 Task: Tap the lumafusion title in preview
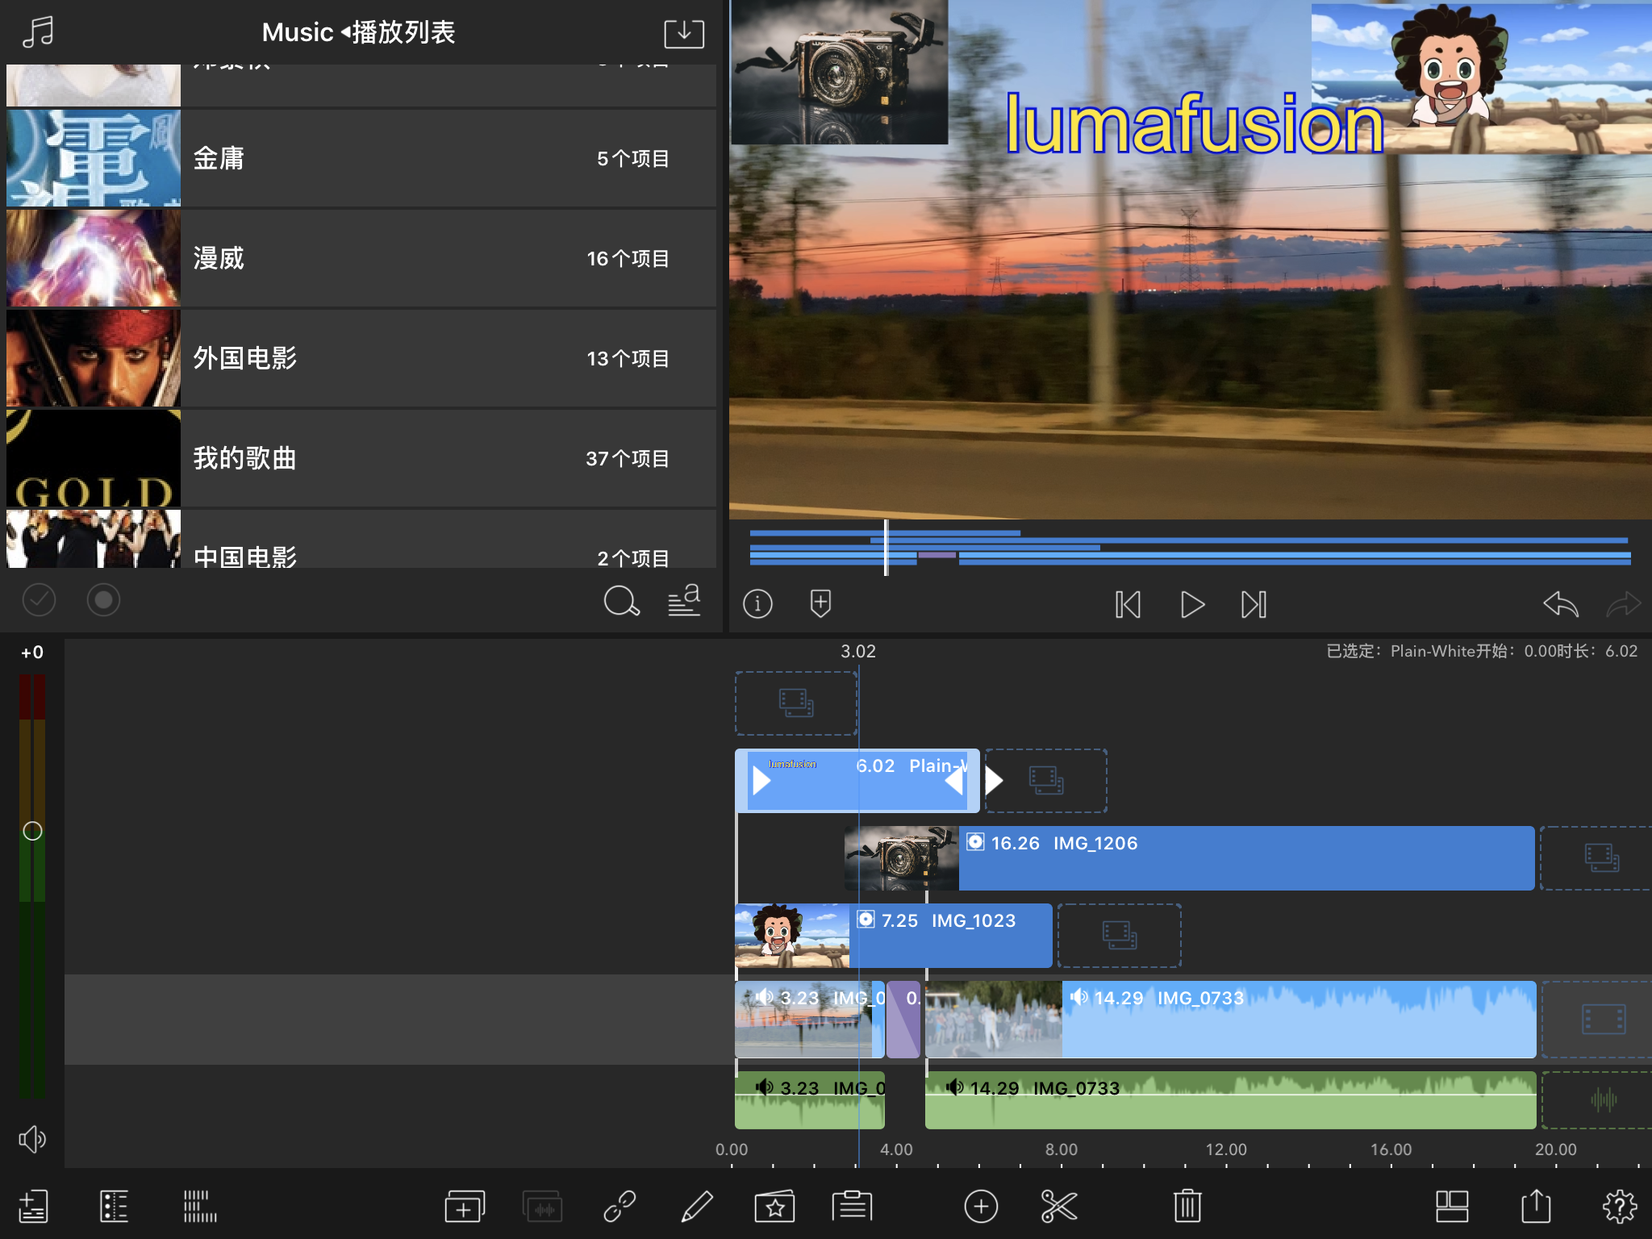coord(1194,123)
